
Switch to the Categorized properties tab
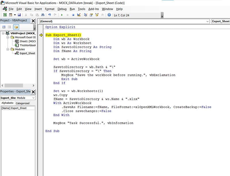pyautogui.click(x=22, y=103)
